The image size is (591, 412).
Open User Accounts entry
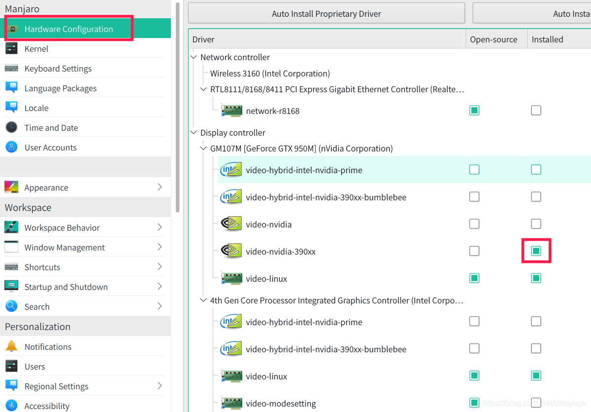[85, 147]
